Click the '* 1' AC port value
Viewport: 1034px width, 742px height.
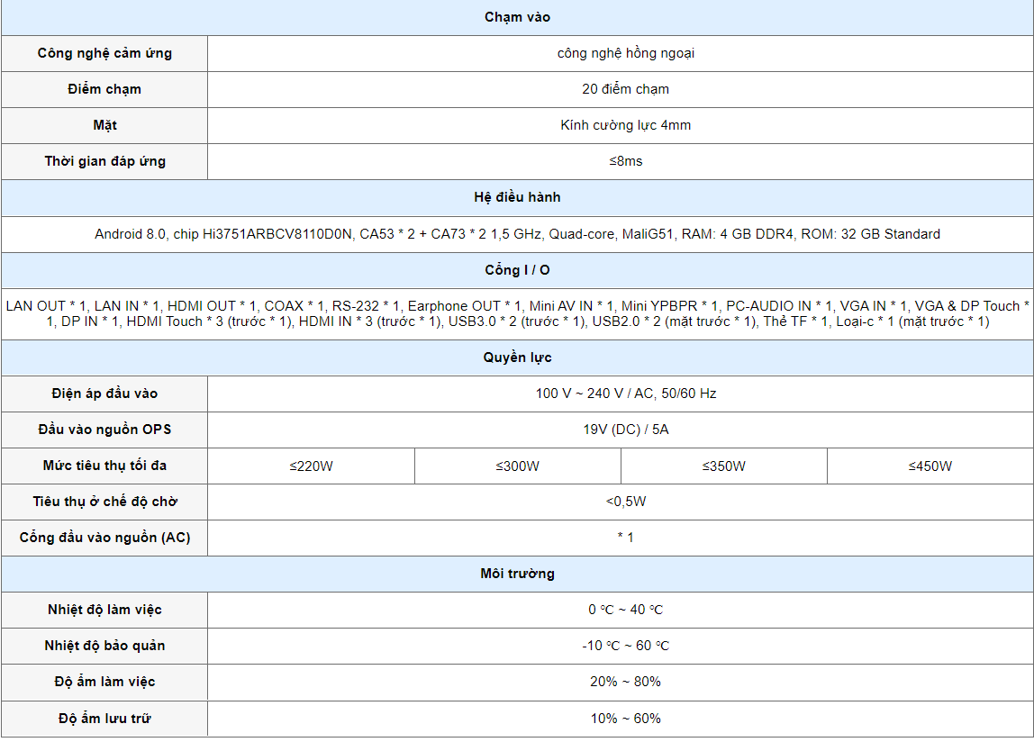click(625, 538)
